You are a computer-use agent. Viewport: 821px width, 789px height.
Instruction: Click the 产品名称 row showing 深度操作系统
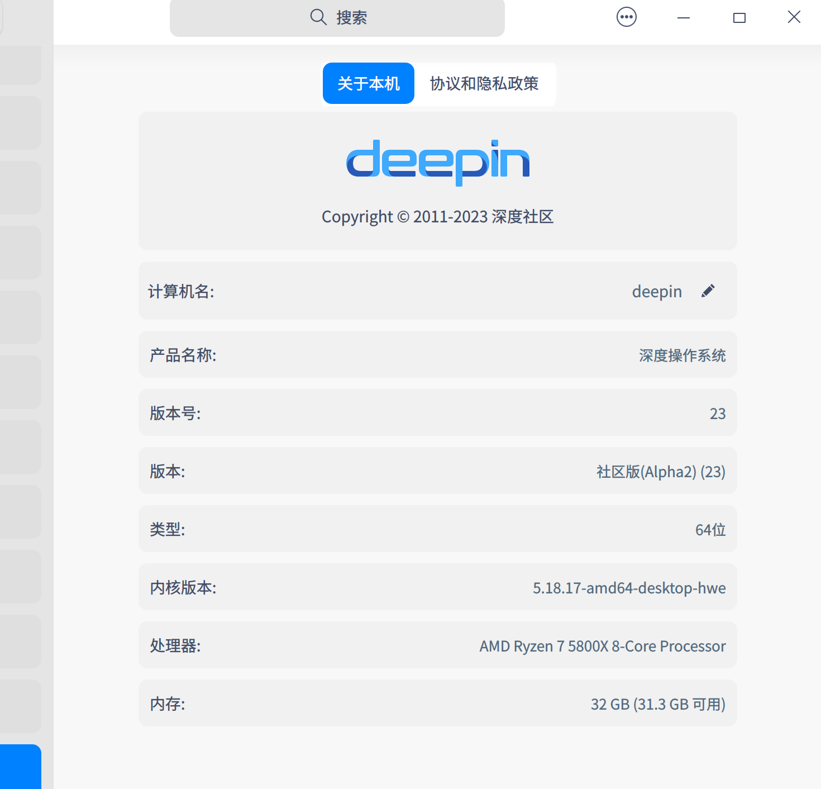coord(437,355)
